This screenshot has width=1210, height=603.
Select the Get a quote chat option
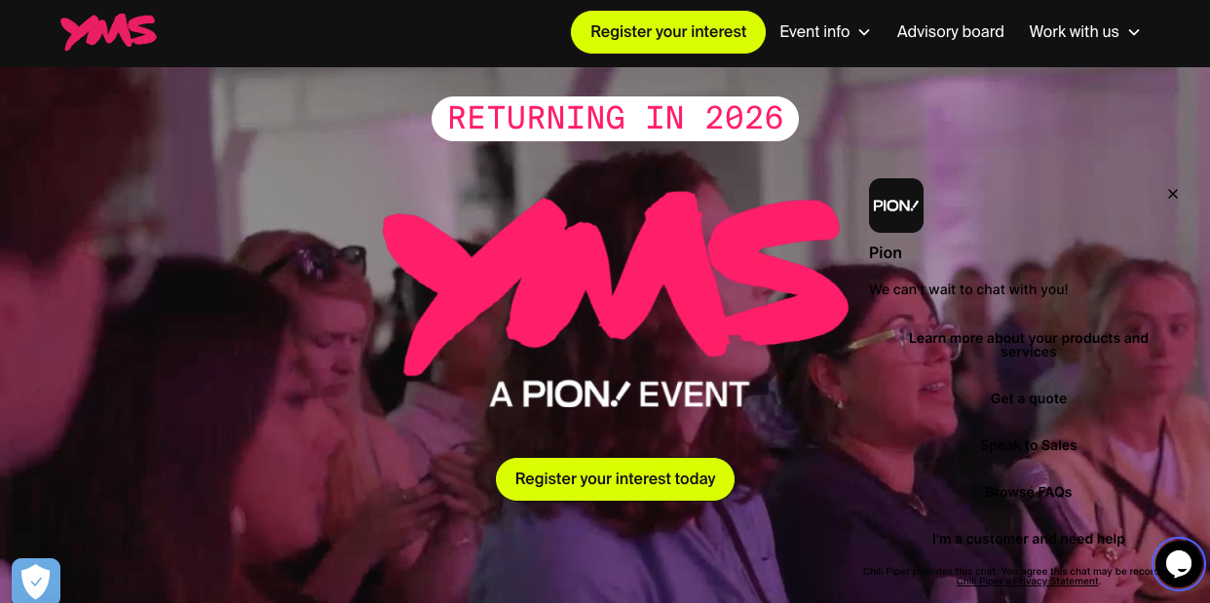point(1029,398)
